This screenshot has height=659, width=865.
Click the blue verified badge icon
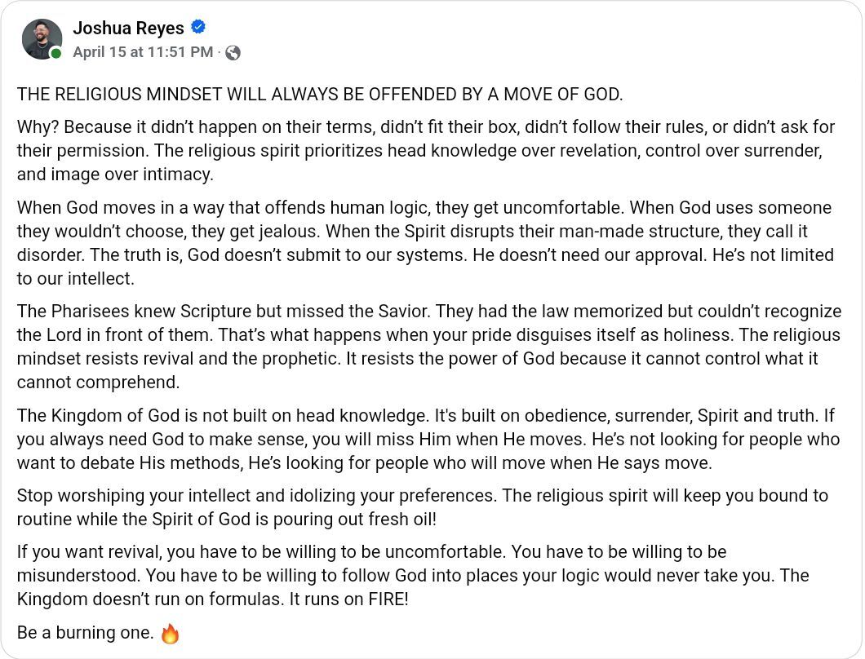tap(197, 27)
